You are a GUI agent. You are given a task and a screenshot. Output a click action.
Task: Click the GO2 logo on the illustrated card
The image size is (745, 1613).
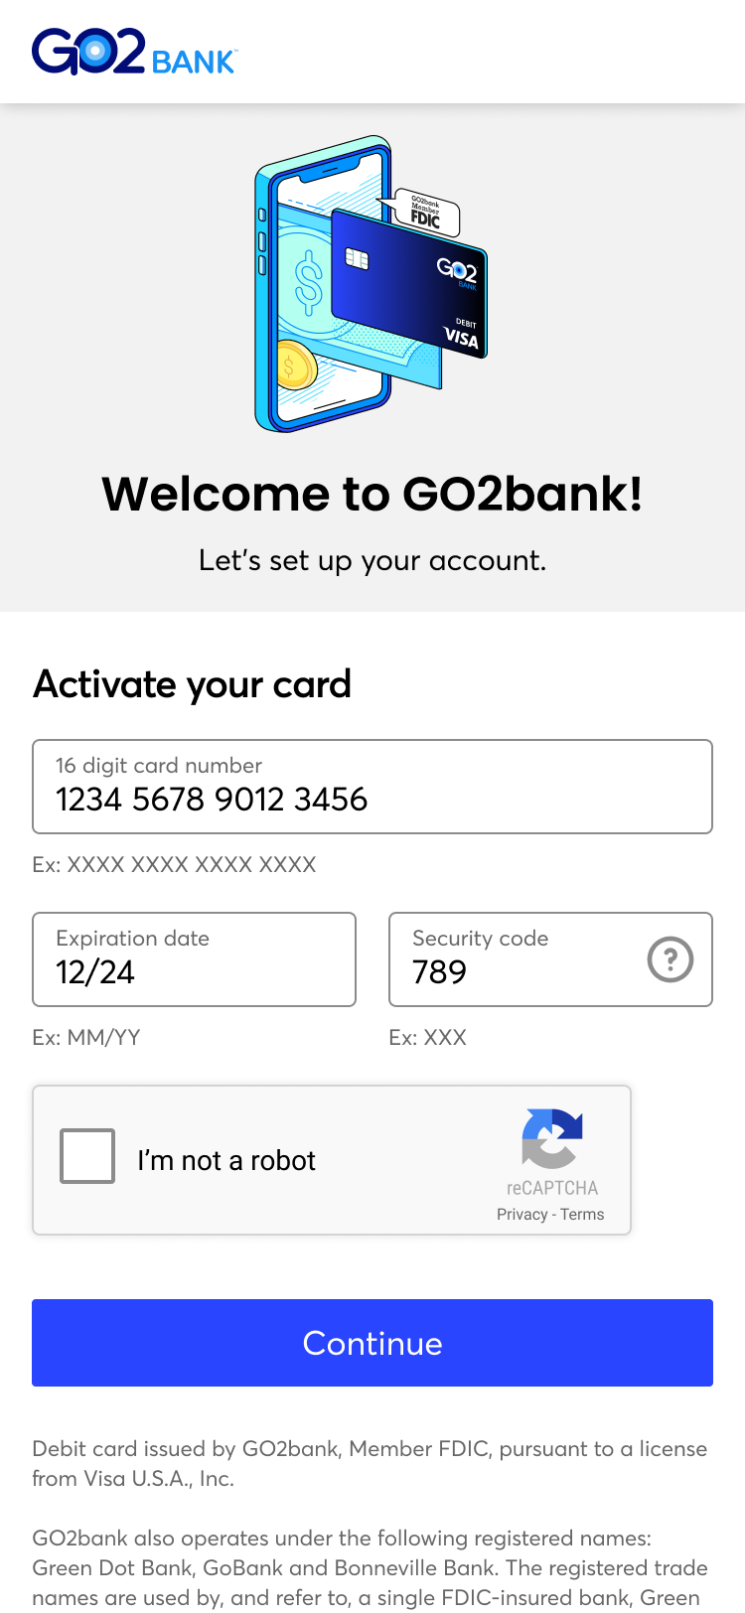coord(457,269)
